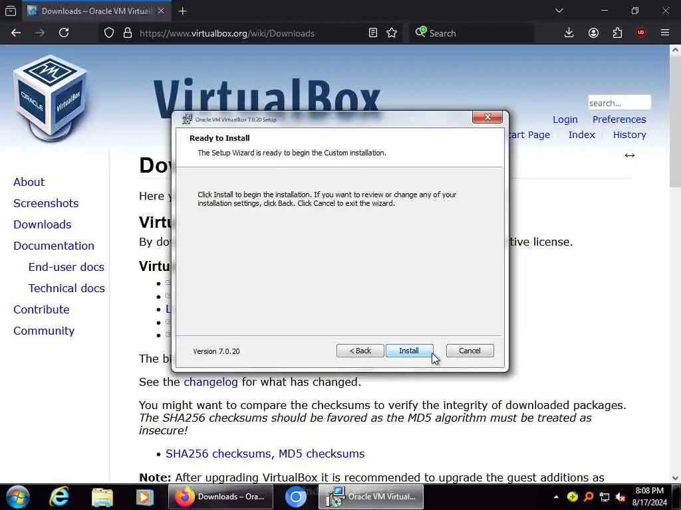Viewport: 681px width, 510px height.
Task: Open Windows Media Player from taskbar
Action: pyautogui.click(x=144, y=497)
